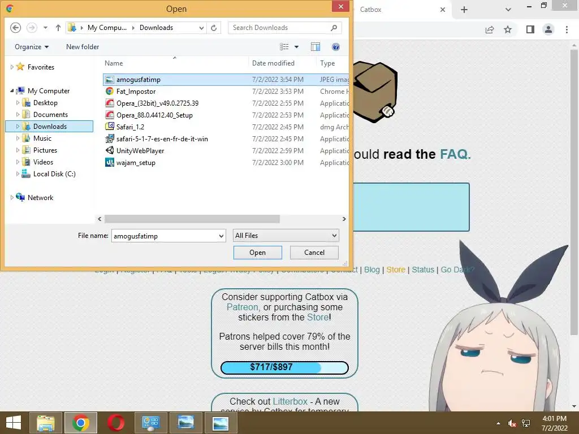Open the dialog Help button

coord(336,47)
